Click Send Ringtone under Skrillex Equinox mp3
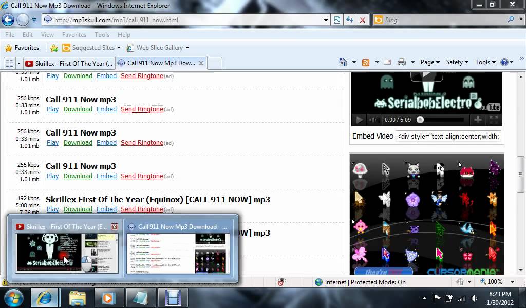The height and width of the screenshot is (308, 526). (142, 209)
